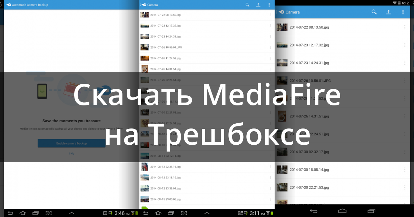Tap the upload icon in the right Camera screen
Screen dimensions: 414x217
[x=388, y=12]
